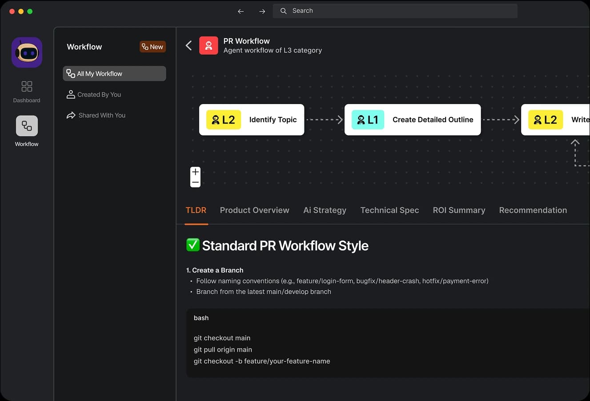Image resolution: width=590 pixels, height=401 pixels.
Task: Open the Technical Spec tab
Action: [x=389, y=210]
